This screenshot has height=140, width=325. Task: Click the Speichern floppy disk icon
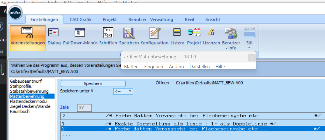click(129, 33)
